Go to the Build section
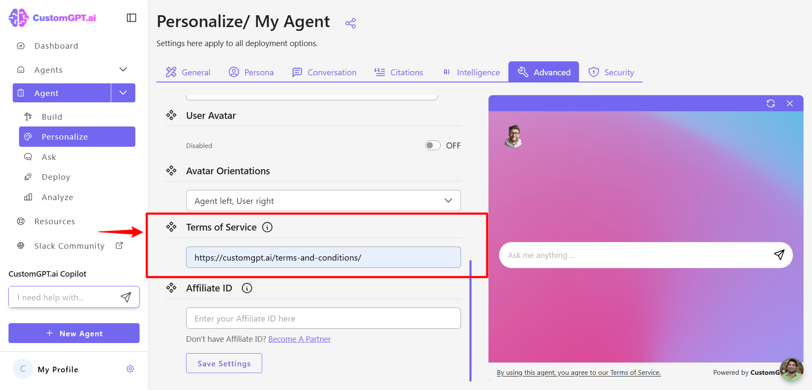 [52, 117]
